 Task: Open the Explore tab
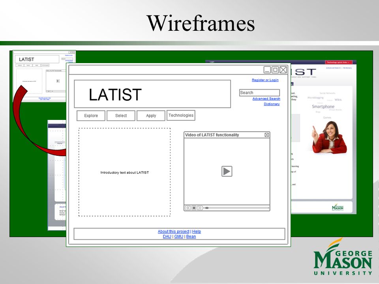[91, 116]
